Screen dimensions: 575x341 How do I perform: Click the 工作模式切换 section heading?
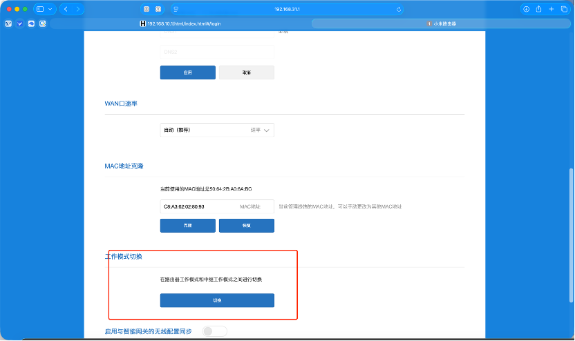coord(124,256)
